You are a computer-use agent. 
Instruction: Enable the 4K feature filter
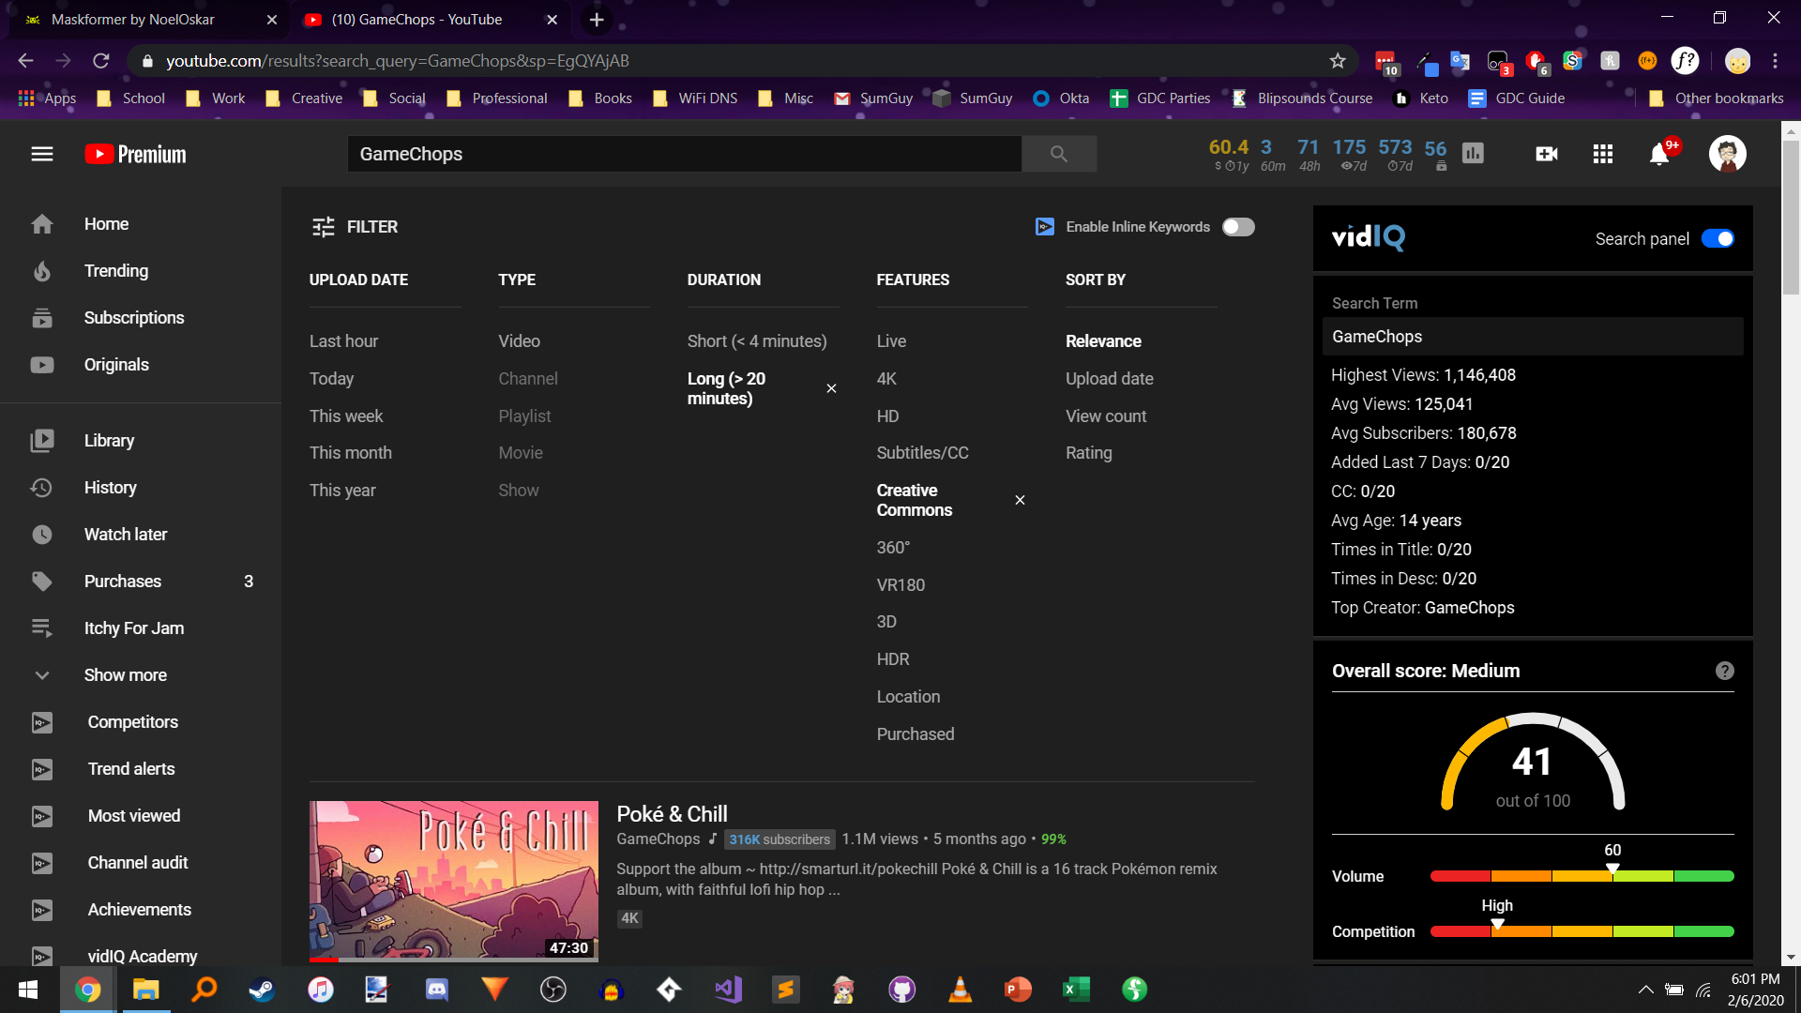coord(886,379)
